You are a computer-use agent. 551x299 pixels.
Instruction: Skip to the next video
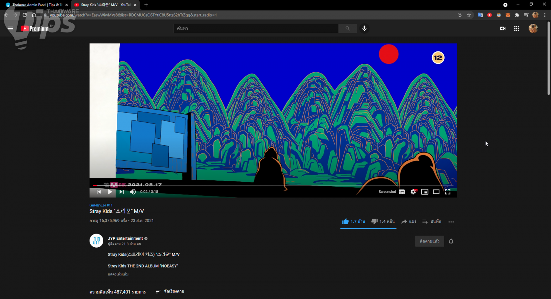tap(122, 192)
